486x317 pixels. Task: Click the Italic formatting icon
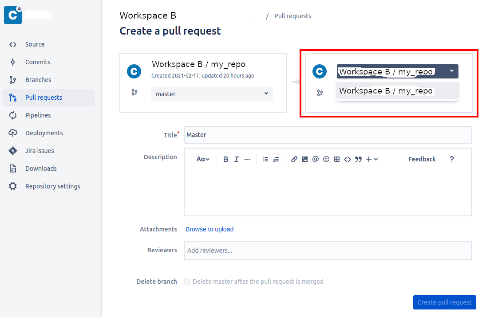(x=236, y=159)
